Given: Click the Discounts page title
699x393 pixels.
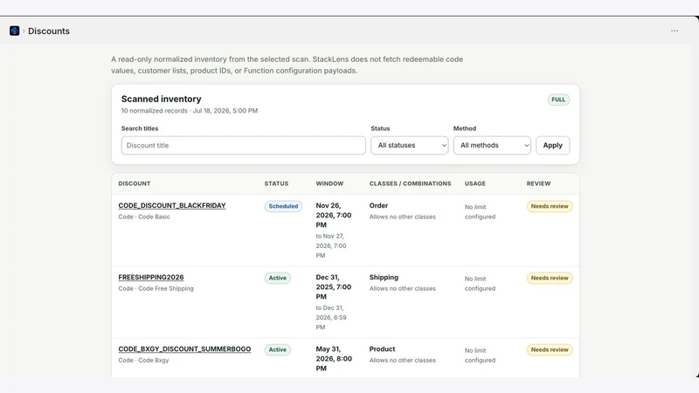Looking at the screenshot, I should point(49,31).
